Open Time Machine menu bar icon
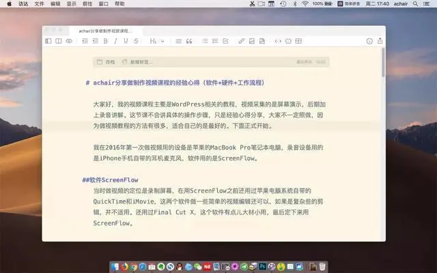This screenshot has height=273, width=437. pyautogui.click(x=283, y=3)
